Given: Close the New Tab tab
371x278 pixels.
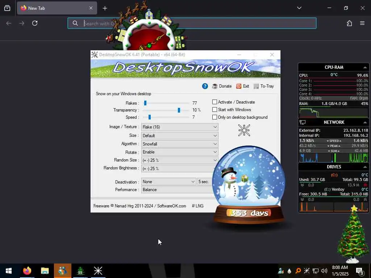Looking at the screenshot, I should click(91, 8).
